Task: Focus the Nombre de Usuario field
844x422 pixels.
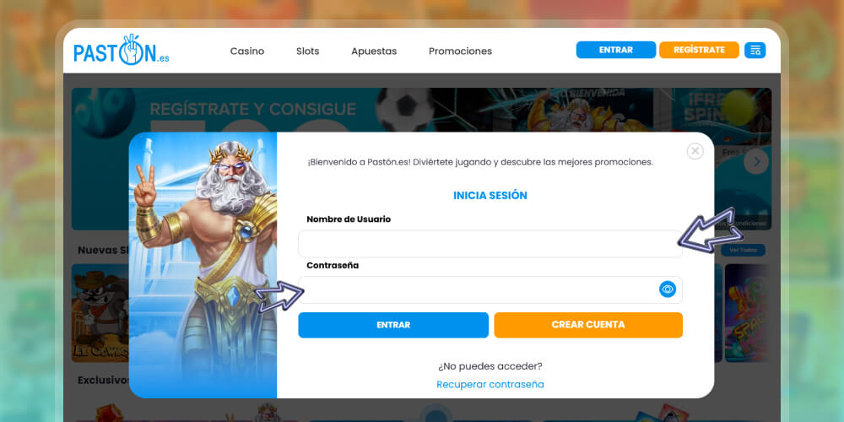Action: point(490,244)
